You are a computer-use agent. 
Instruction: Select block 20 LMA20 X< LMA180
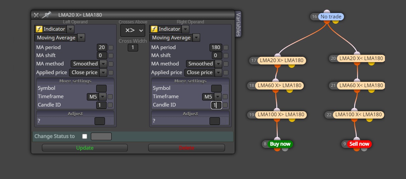point(360,58)
